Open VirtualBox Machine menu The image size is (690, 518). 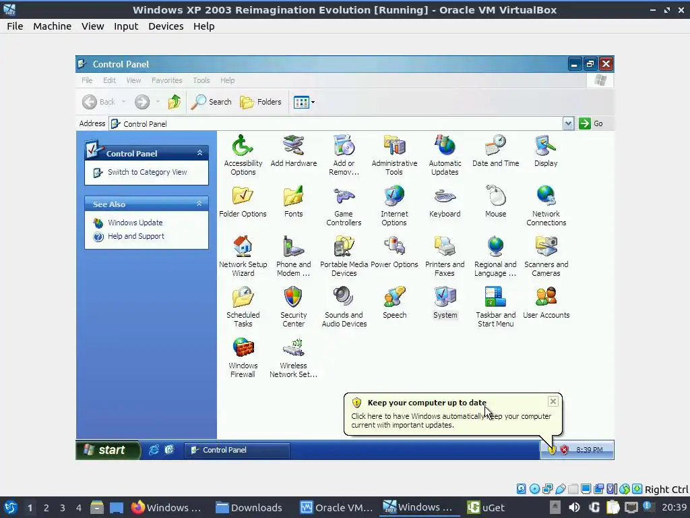[52, 26]
